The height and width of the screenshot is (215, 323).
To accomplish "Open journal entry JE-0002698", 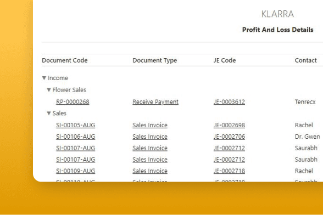I will (x=229, y=125).
